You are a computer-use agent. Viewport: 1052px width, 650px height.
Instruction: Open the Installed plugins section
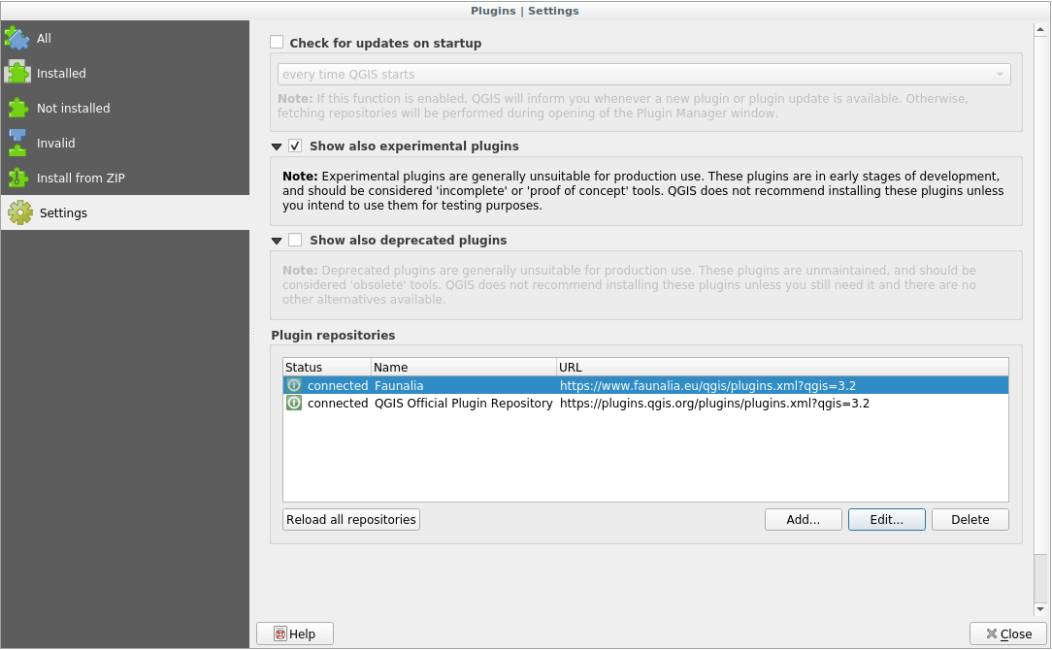pyautogui.click(x=17, y=73)
